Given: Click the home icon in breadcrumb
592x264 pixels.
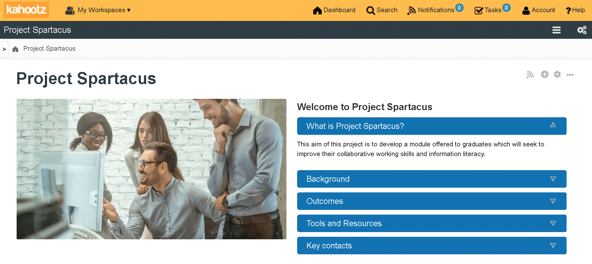Looking at the screenshot, I should point(15,49).
